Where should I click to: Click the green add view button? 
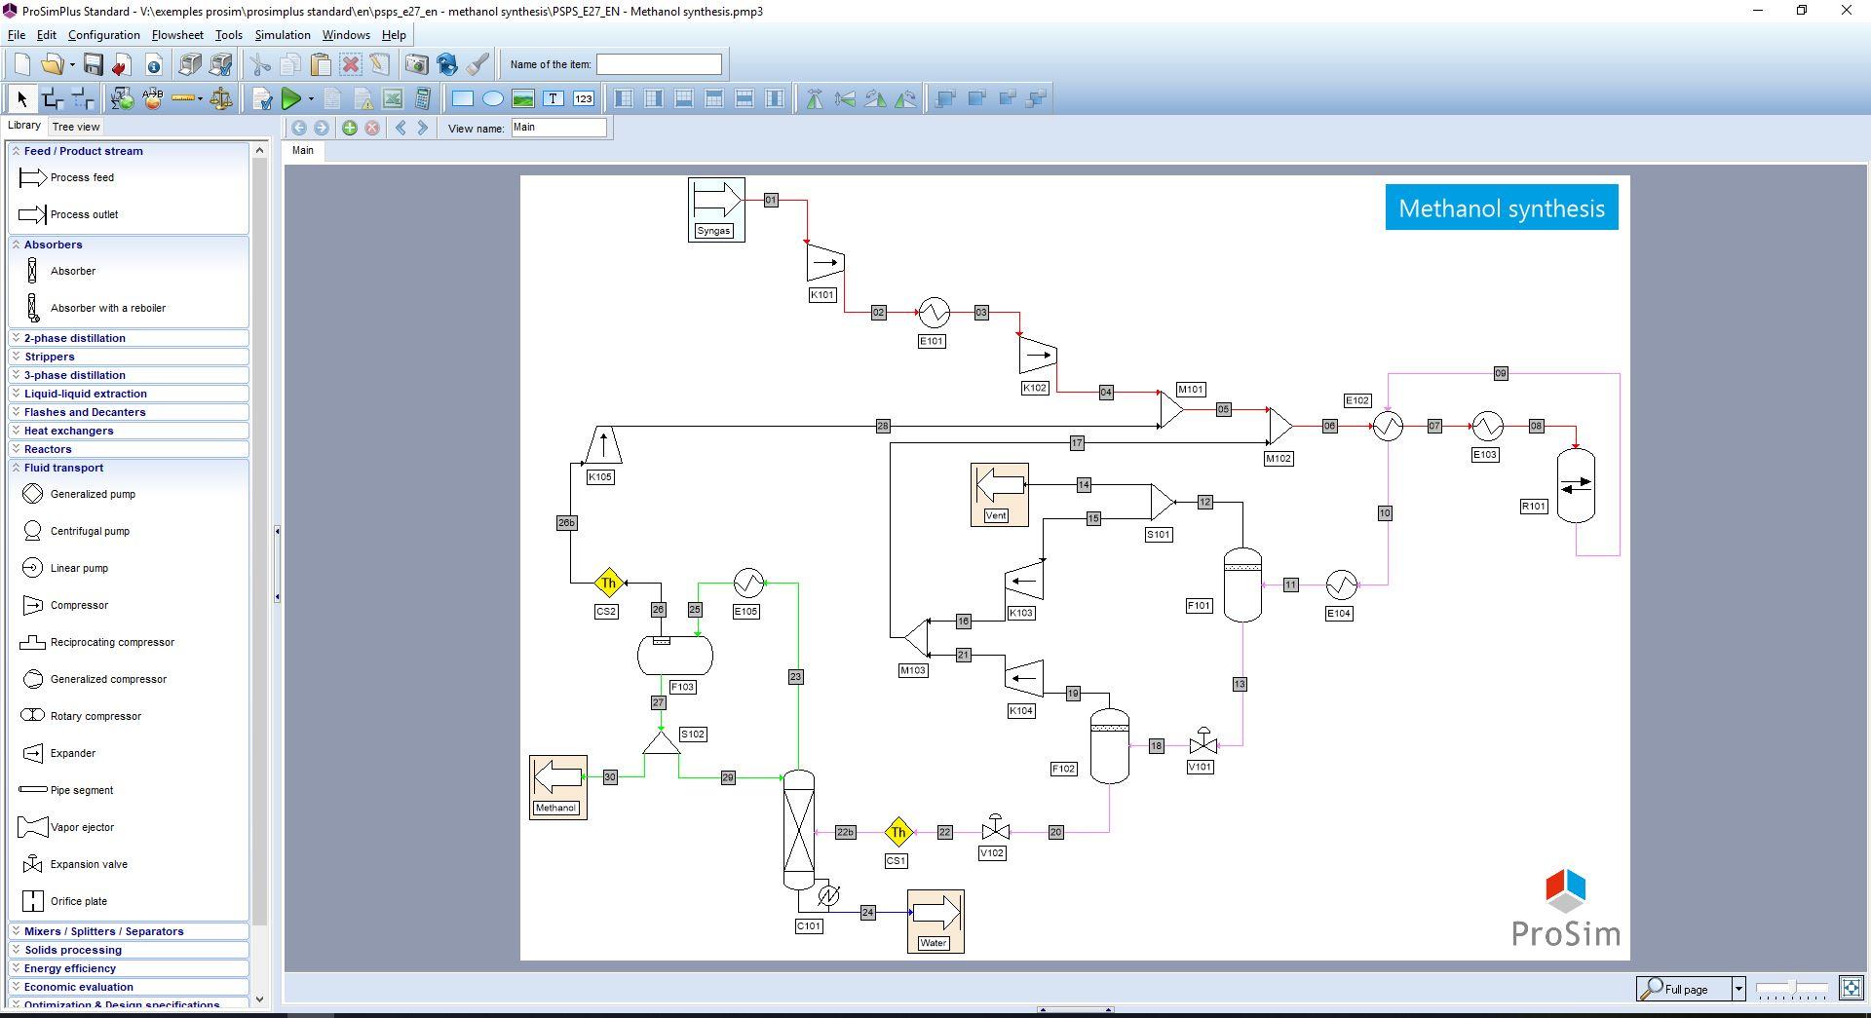coord(349,128)
